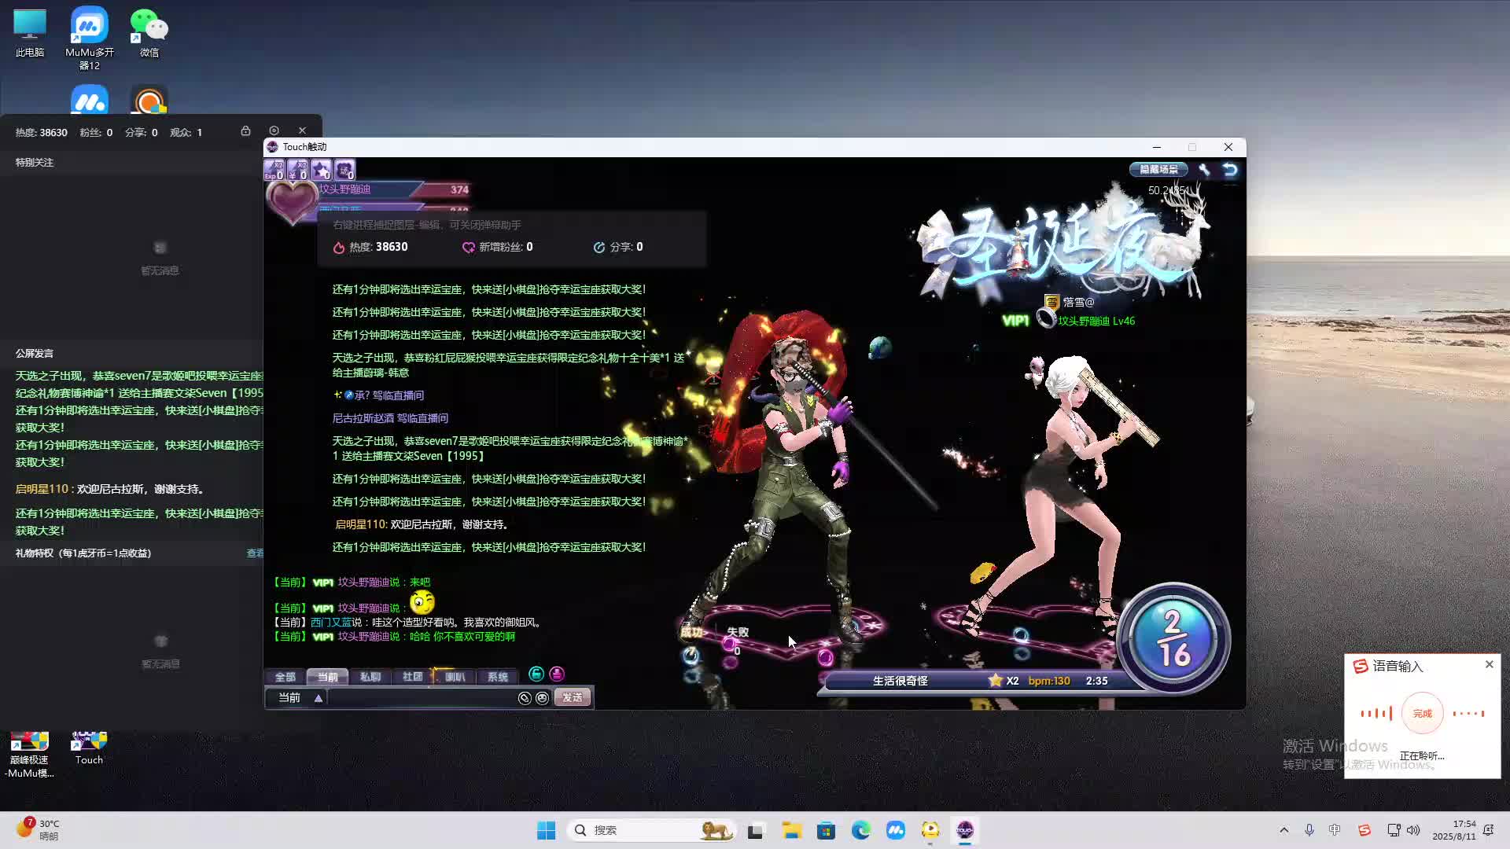Click the clear chat eraser icon
This screenshot has width=1510, height=849.
pos(525,698)
